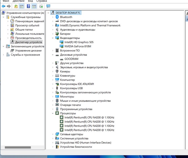Collapse the Видеоадаптеры category
The image size is (188, 158).
click(x=53, y=38)
